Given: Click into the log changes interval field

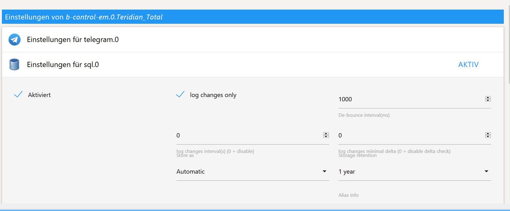Looking at the screenshot, I should click(248, 136).
